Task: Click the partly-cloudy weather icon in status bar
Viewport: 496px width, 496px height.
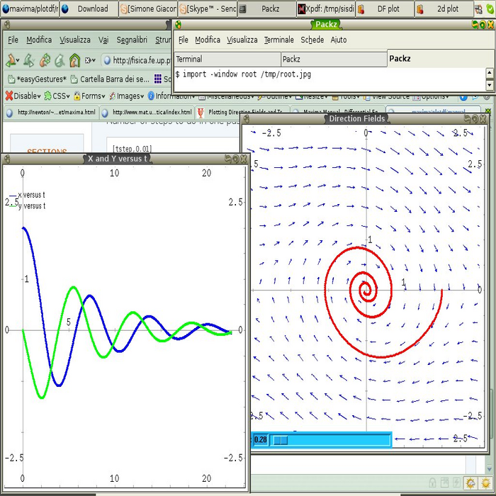Action: tap(470, 483)
